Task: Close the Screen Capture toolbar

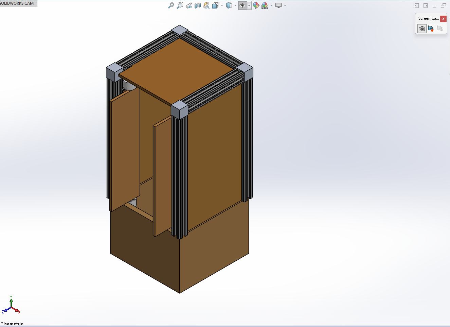Action: tap(443, 19)
